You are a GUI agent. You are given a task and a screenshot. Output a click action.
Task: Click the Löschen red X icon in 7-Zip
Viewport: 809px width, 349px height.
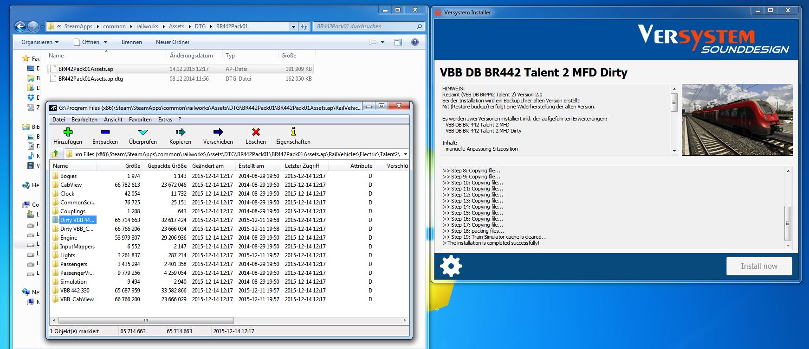pos(256,132)
